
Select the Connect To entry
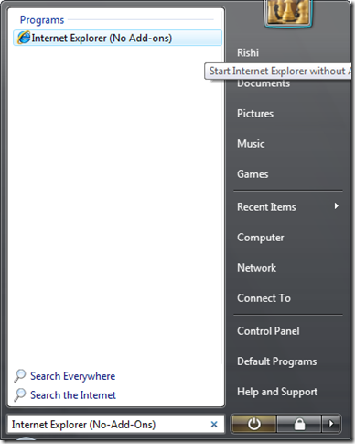(x=264, y=298)
